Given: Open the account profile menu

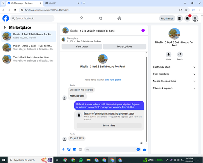Looking at the screenshot, I should pos(195,18).
